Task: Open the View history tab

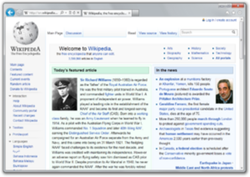Action: 168,33
